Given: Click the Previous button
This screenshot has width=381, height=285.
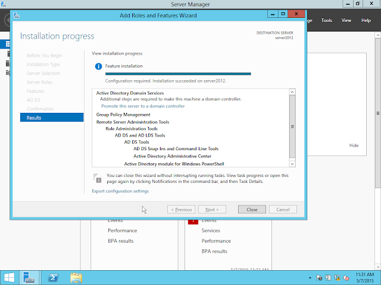Looking at the screenshot, I should click(x=181, y=210).
